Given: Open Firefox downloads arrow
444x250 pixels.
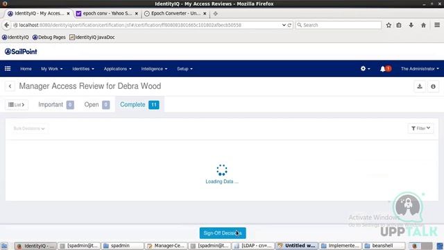Looking at the screenshot, I should point(411,25).
